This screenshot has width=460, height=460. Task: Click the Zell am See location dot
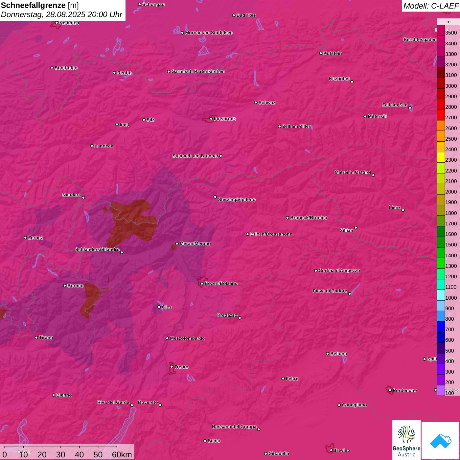tap(410, 108)
